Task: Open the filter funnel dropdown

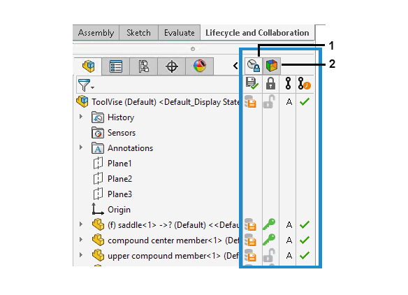Action: point(86,85)
